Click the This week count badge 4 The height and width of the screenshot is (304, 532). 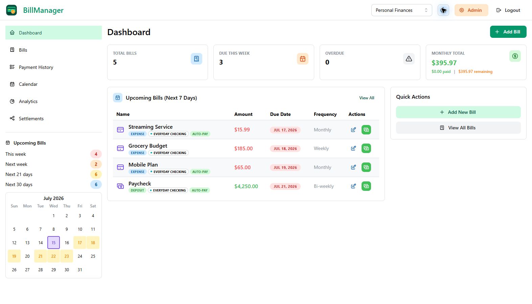(96, 154)
